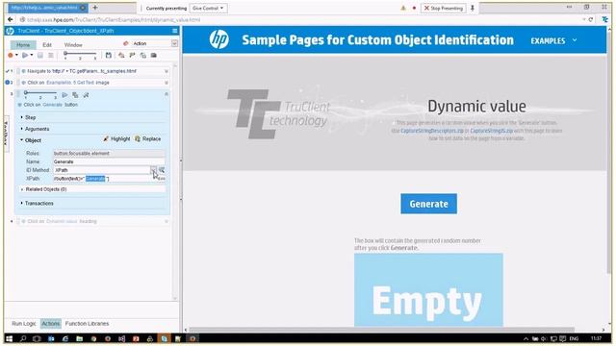Click the browser reload icon
The height and width of the screenshot is (346, 616).
(x=590, y=19)
